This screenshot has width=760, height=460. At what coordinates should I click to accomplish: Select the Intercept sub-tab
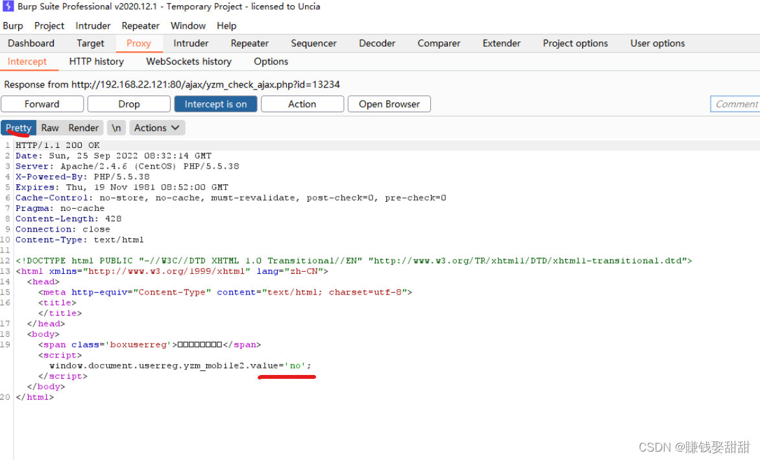[x=27, y=62]
